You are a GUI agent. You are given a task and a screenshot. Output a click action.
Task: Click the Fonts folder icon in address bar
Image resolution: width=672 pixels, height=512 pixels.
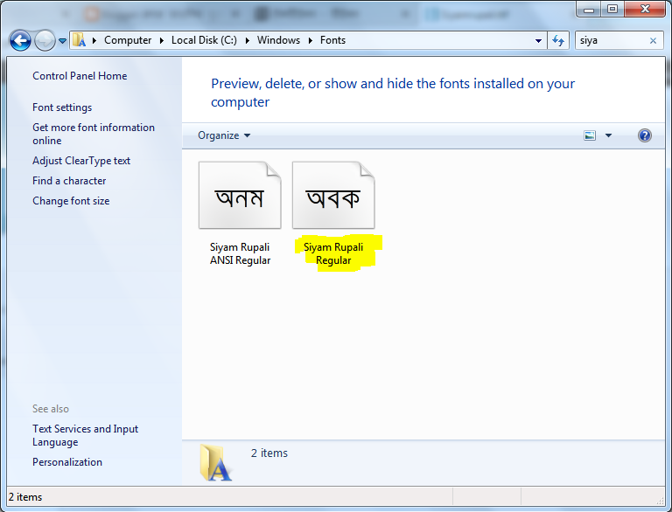point(79,40)
